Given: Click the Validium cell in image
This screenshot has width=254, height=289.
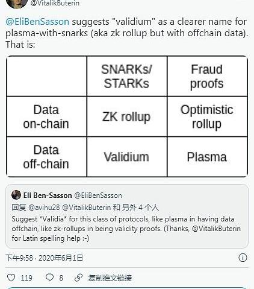Looking at the screenshot, I should tap(126, 157).
